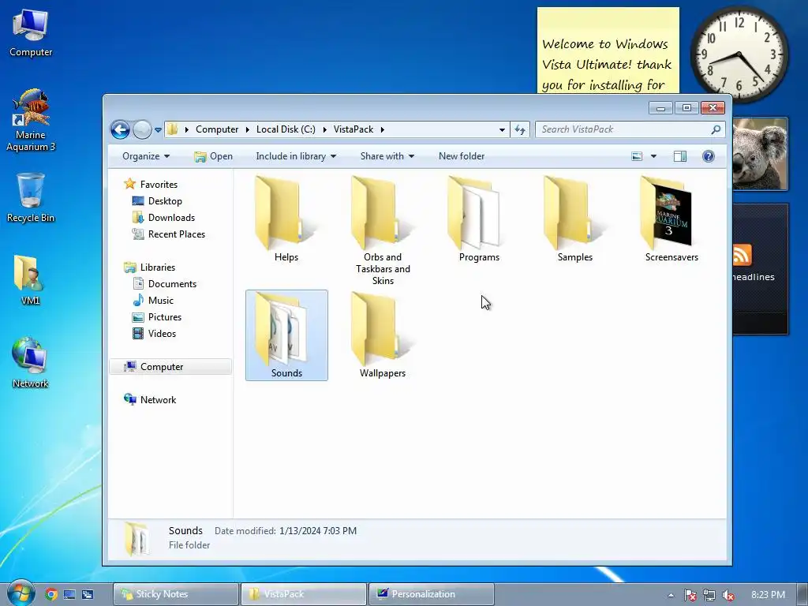Viewport: 808px width, 606px height.
Task: Open the recent pages dropdown arrow
Action: (158, 130)
